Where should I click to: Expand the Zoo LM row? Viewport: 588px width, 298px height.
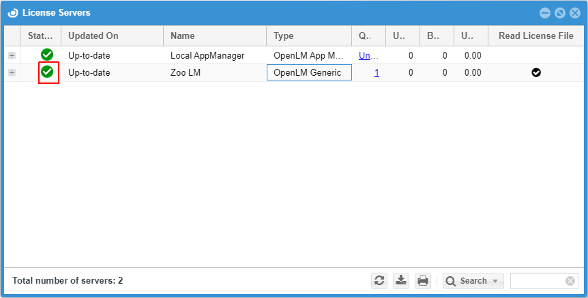point(12,72)
